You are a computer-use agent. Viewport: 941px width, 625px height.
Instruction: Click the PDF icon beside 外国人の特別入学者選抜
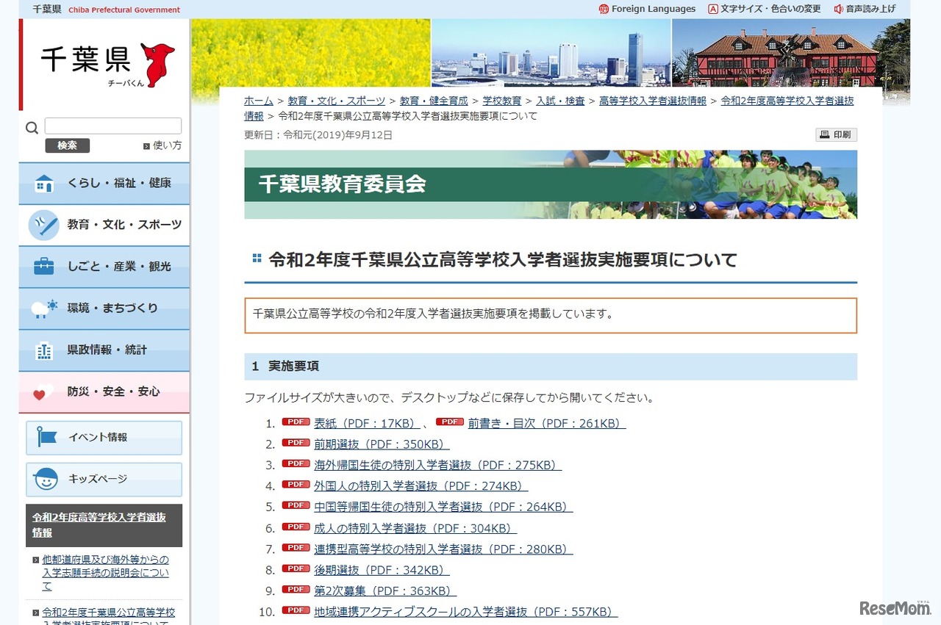coord(296,485)
